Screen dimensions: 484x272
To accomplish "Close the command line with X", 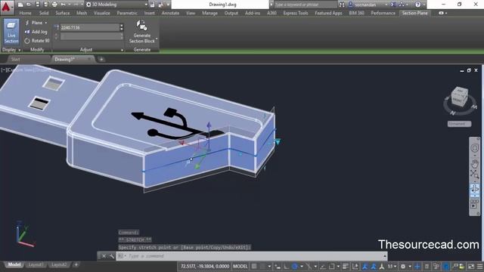I will (104, 256).
